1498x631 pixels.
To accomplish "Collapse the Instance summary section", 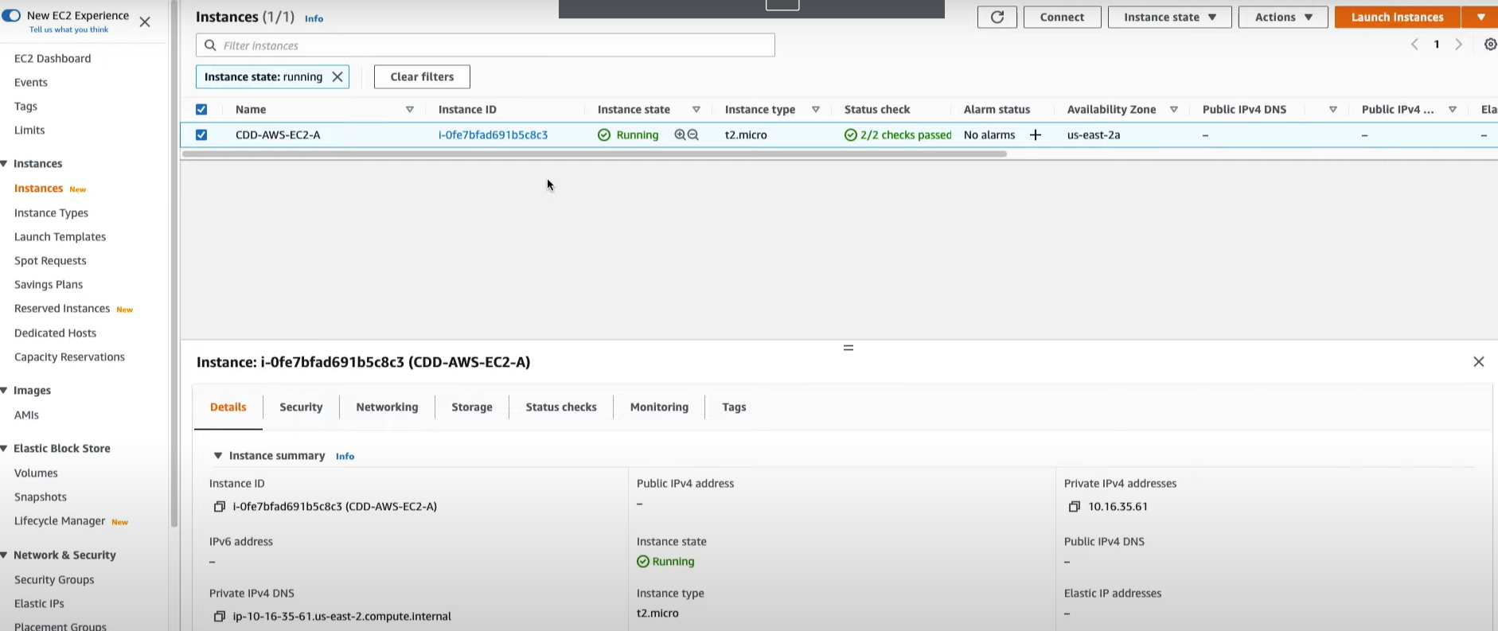I will pyautogui.click(x=217, y=455).
